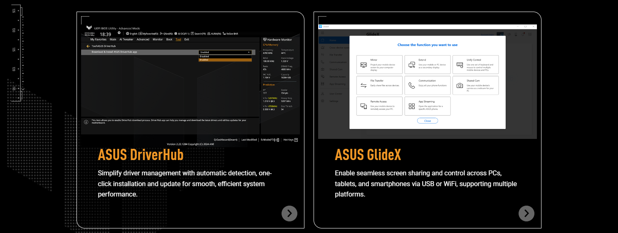Go back using the orange arrow in BIOS
Image resolution: width=618 pixels, height=233 pixels.
tap(88, 46)
